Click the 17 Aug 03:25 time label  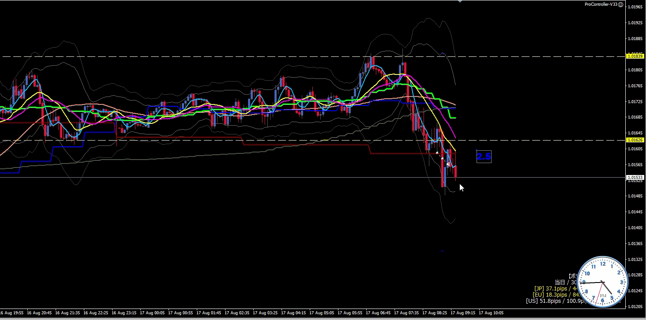click(x=264, y=313)
